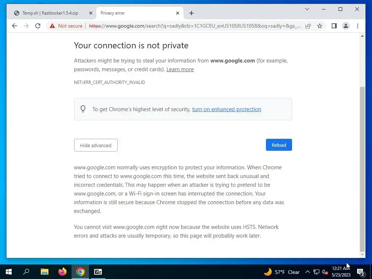Expand the tab search chevron
Viewport: 372px width, 279px height.
(x=307, y=9)
